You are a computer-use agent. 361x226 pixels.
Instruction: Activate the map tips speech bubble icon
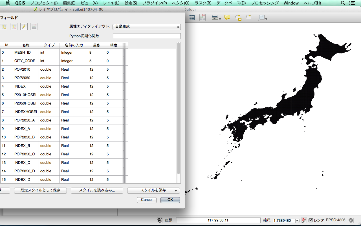pyautogui.click(x=227, y=18)
